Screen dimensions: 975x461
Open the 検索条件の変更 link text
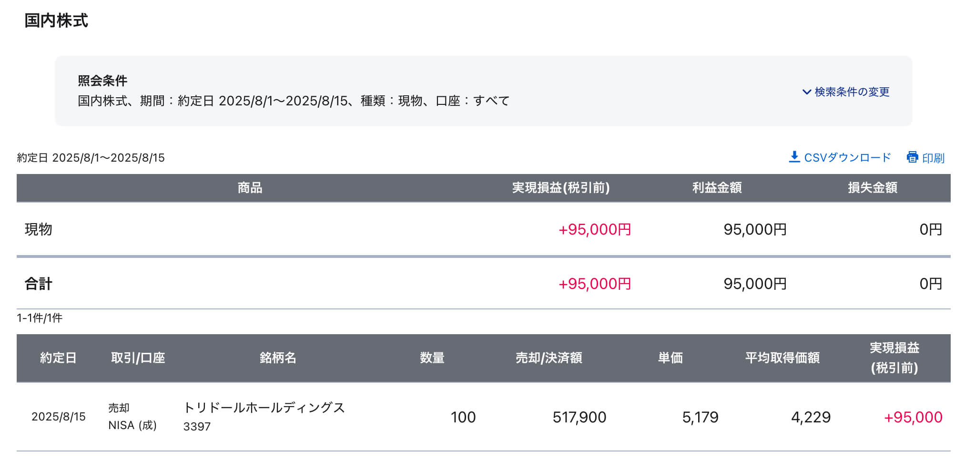click(852, 92)
